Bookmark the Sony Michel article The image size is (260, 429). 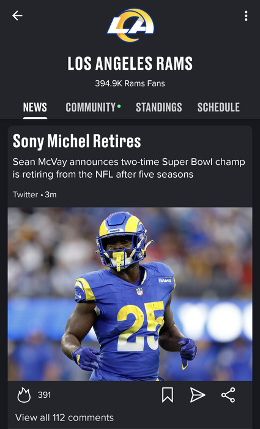click(168, 395)
